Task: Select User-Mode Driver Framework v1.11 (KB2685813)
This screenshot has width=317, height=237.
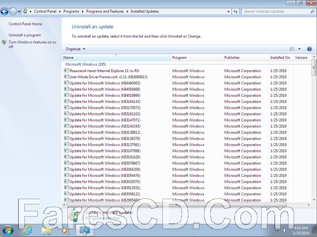Action: tap(187, 77)
